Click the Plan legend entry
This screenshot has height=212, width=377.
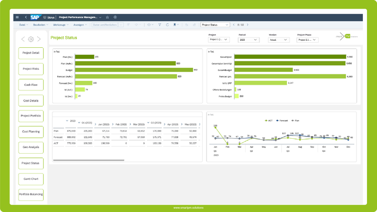(295, 121)
